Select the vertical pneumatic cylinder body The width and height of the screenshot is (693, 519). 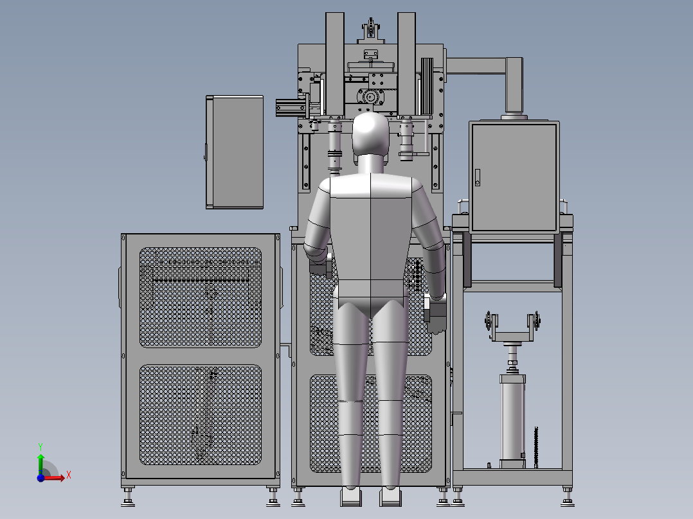[513, 420]
